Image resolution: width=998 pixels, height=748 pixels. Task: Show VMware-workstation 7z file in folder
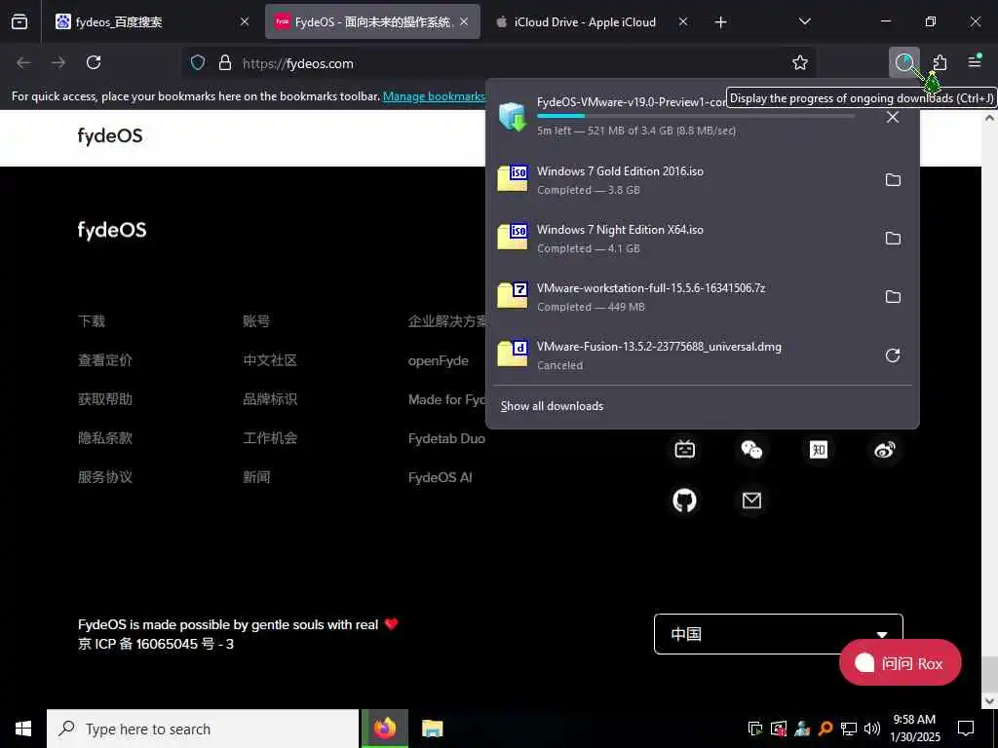pyautogui.click(x=893, y=297)
